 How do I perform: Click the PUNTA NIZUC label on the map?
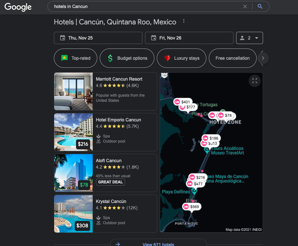(186, 224)
